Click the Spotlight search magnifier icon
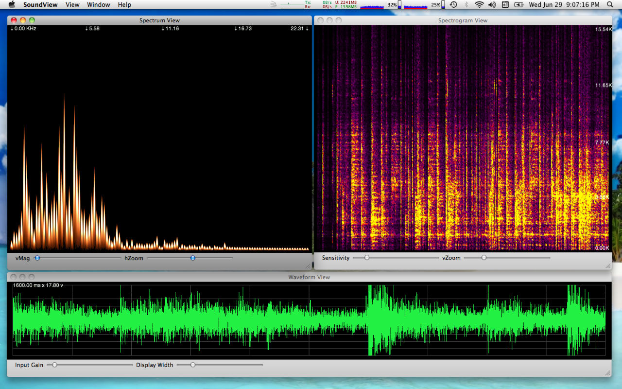The width and height of the screenshot is (622, 389). 610,4
